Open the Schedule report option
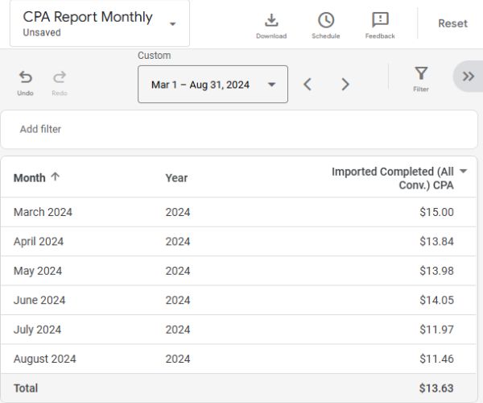The height and width of the screenshot is (403, 483). click(x=325, y=24)
